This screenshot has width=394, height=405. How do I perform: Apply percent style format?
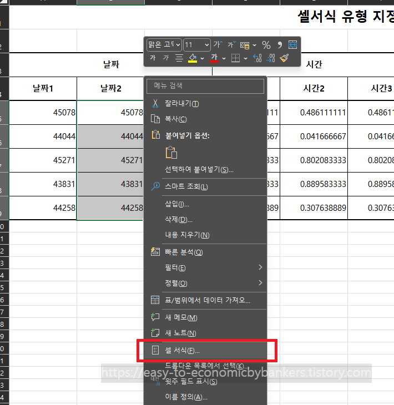(x=266, y=45)
